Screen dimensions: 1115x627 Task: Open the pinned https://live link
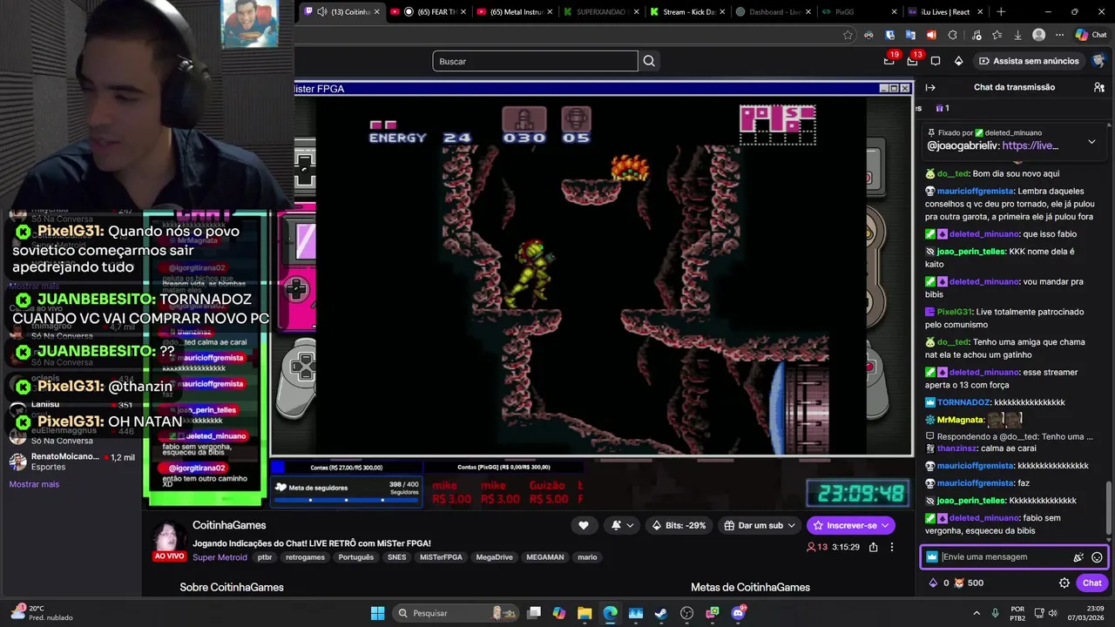(x=1030, y=145)
